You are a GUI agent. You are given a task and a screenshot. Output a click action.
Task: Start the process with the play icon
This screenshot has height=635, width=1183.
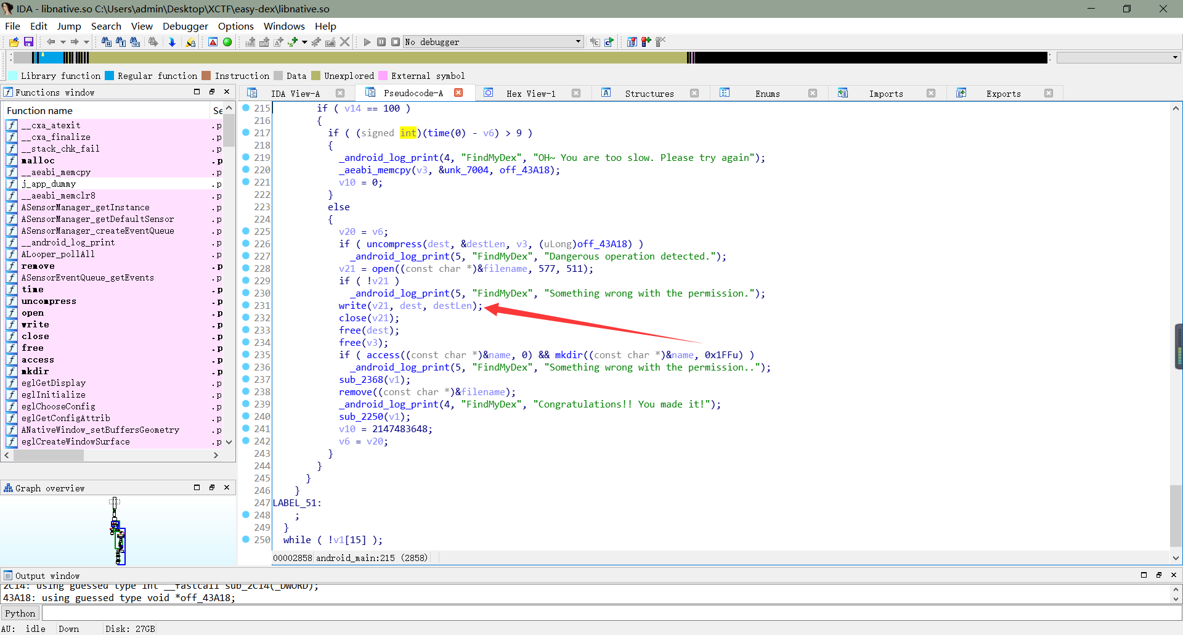coord(367,42)
